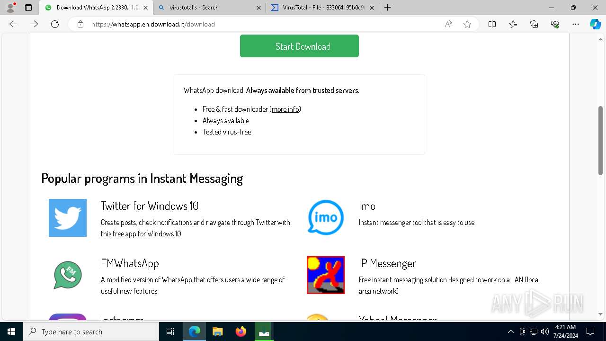Click the volume icon in system tray
The height and width of the screenshot is (341, 606).
(x=544, y=332)
